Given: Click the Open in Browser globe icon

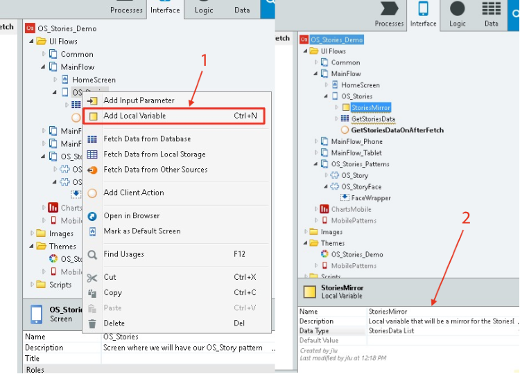Looking at the screenshot, I should (x=92, y=216).
